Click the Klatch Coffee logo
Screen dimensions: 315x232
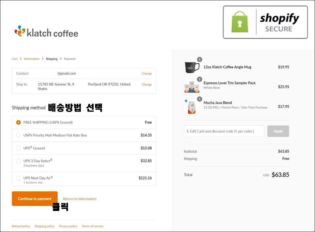point(46,32)
